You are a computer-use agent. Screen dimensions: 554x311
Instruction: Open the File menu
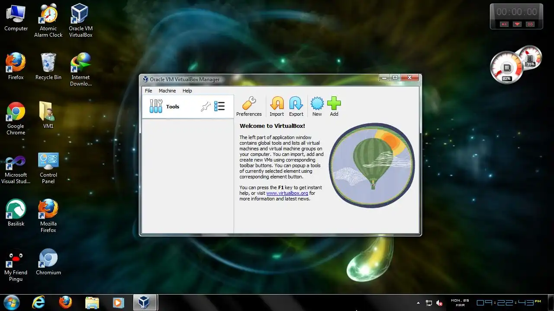[148, 91]
